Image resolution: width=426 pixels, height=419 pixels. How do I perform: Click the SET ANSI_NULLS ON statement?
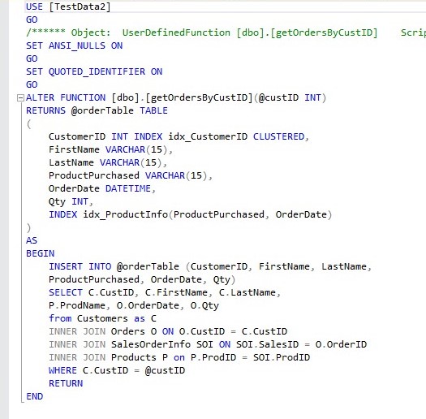(x=74, y=45)
